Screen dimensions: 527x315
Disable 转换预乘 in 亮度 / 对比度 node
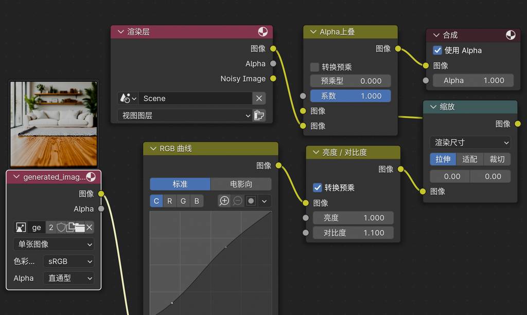318,188
